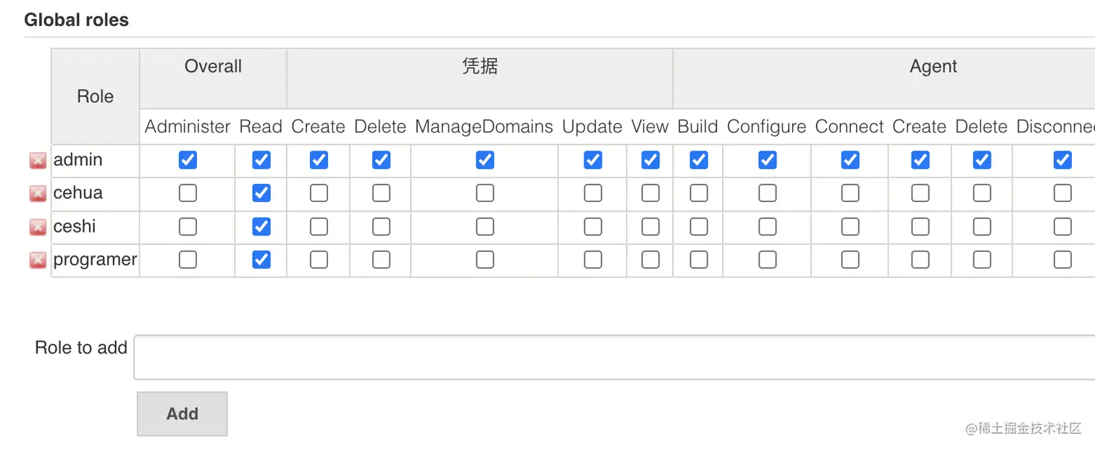Screen dimensions: 1095x449
Task: Enable credentials ManageDomains for programer role
Action: coord(485,260)
